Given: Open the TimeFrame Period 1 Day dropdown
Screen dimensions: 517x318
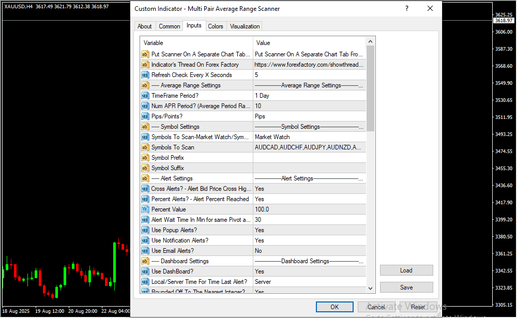Looking at the screenshot, I should [x=309, y=96].
